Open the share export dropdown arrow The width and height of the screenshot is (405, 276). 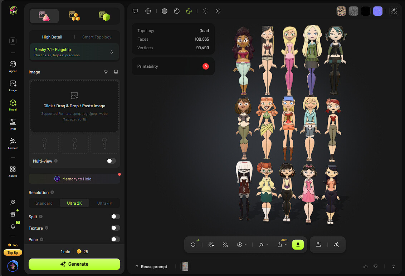286,245
